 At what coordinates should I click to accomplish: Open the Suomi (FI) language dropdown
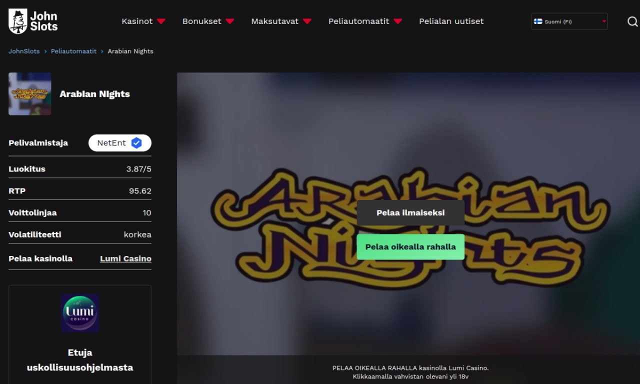569,21
